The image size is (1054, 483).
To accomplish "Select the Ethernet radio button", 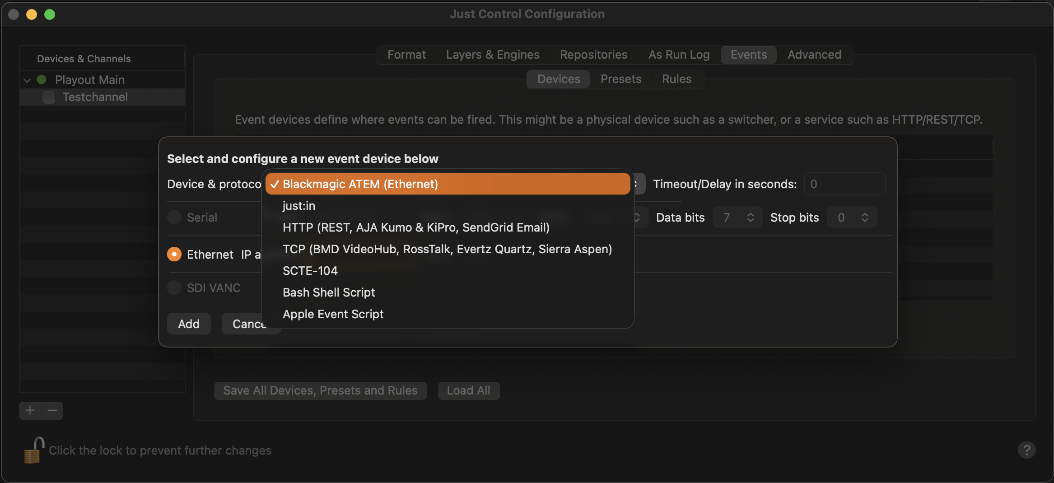I will point(174,254).
